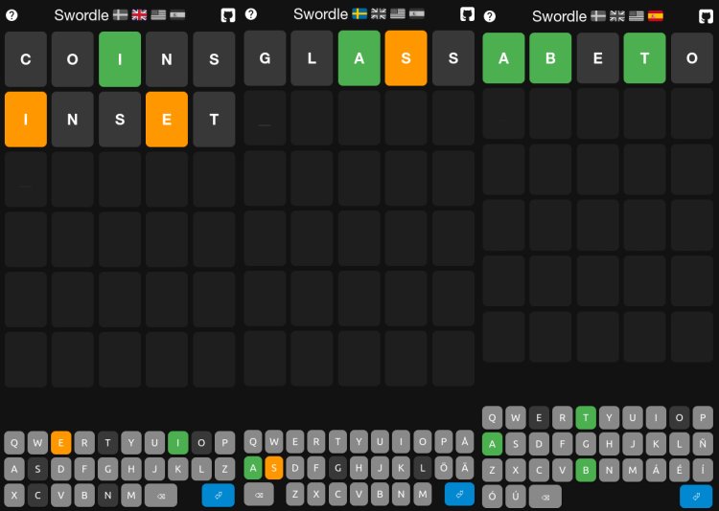
Task: Click the orange E tile in INSET row
Action: point(167,119)
